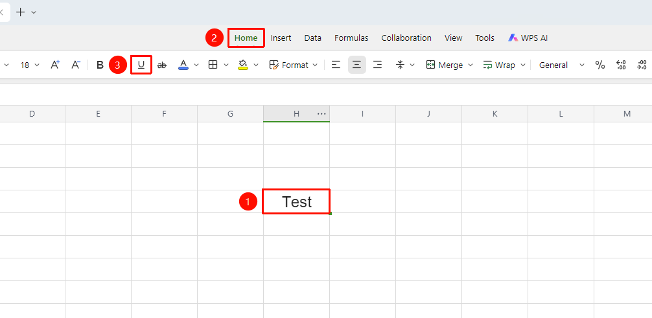Apply the yellow fill color bucket
652x318 pixels.
pos(243,65)
